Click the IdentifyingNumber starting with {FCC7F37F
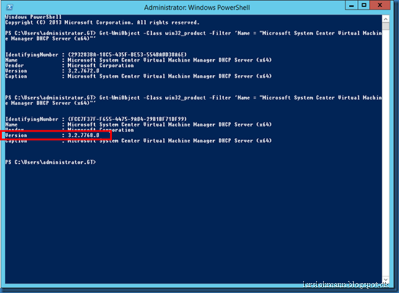This screenshot has width=399, height=293. (127, 119)
